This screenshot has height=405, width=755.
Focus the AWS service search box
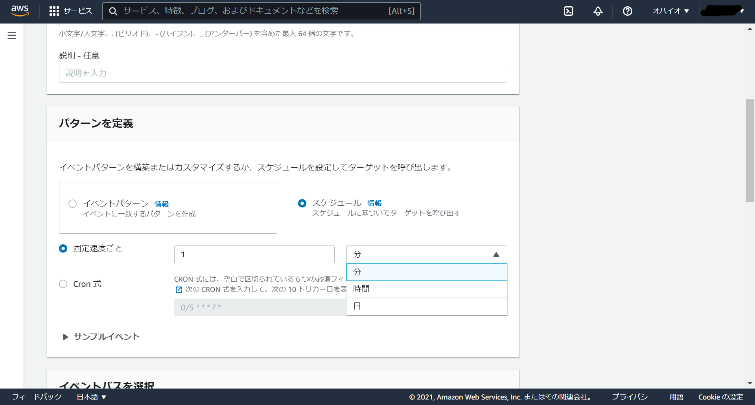coord(261,11)
